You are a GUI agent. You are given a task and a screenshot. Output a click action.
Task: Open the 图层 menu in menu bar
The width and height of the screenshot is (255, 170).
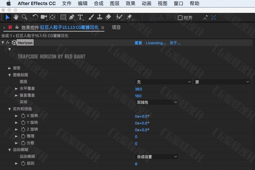coord(115,3)
